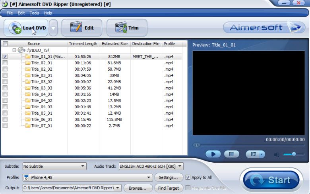The image size is (310, 194).
Task: Open the Help menu
Action: (x=48, y=13)
